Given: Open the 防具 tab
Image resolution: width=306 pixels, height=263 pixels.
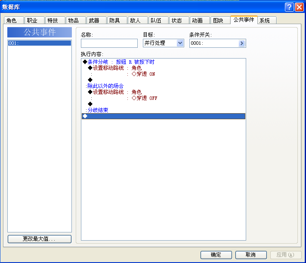Looking at the screenshot, I should tap(117, 20).
